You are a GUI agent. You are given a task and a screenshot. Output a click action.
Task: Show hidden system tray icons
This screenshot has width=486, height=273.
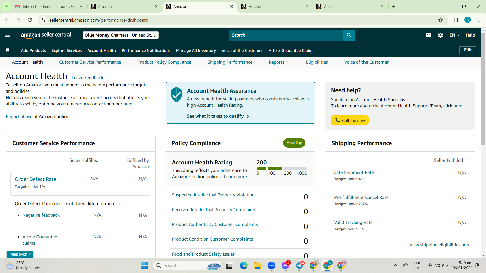coord(395,265)
